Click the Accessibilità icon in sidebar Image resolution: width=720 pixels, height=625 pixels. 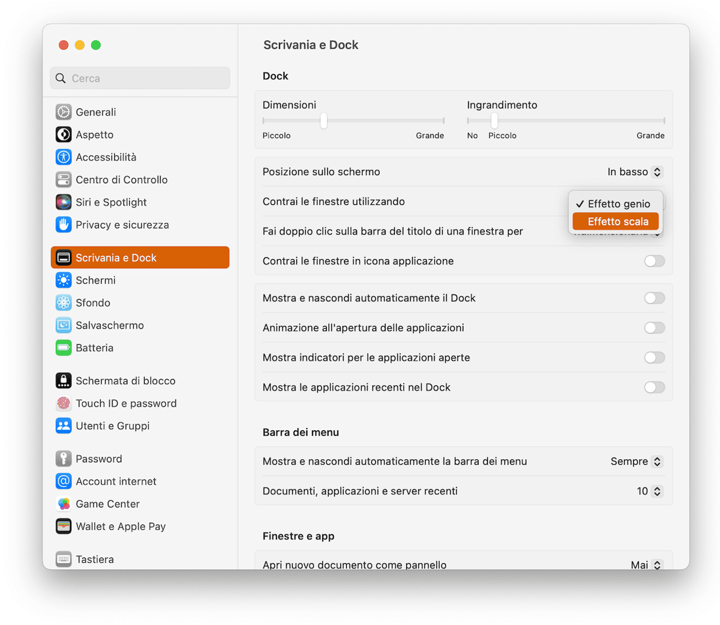[x=63, y=157]
